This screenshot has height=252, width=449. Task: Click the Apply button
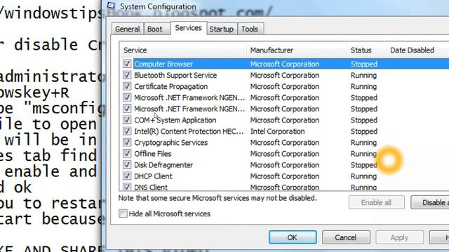[399, 237]
